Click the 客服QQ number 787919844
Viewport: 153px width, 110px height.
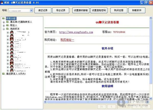pyautogui.click(x=119, y=32)
